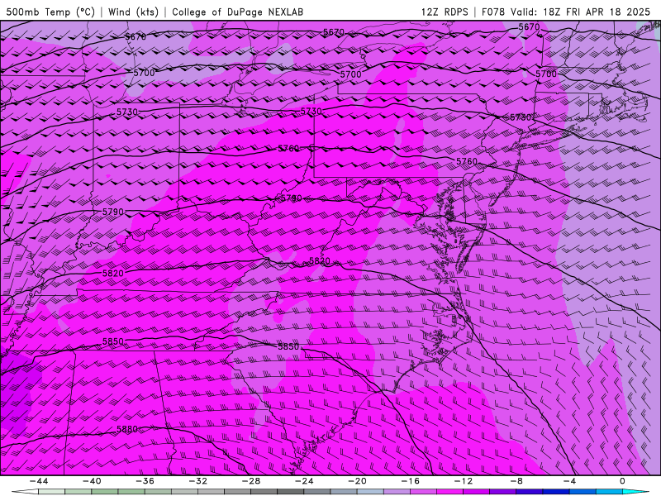Image resolution: width=661 pixels, height=496 pixels.
Task: Select the -4 colorbar label
Action: pos(569,481)
